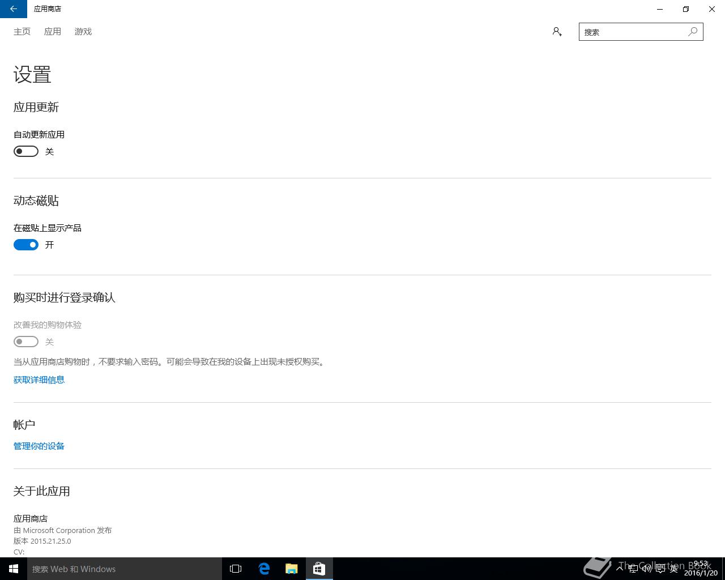Show hidden tray icons
The width and height of the screenshot is (725, 580).
(620, 569)
